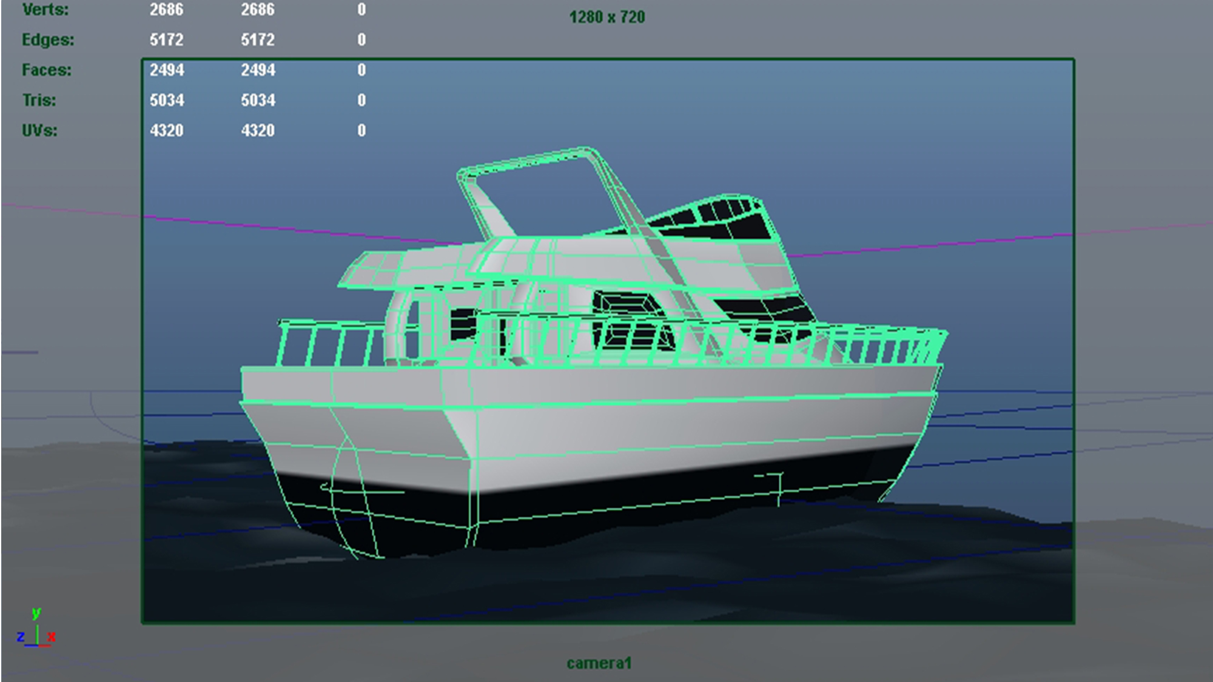Click the UVs label in the HUD
Screen dimensions: 1213x682
39,131
